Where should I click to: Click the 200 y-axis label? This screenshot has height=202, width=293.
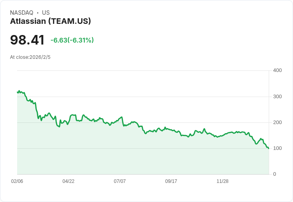tap(277, 122)
